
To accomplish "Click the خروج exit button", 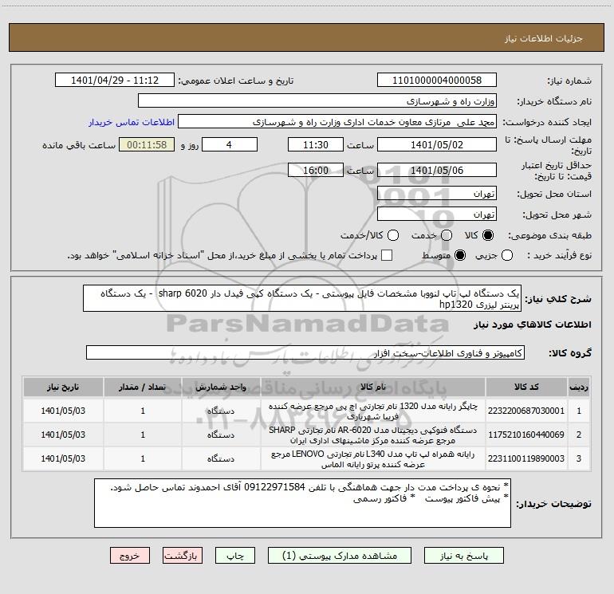I will [x=130, y=556].
